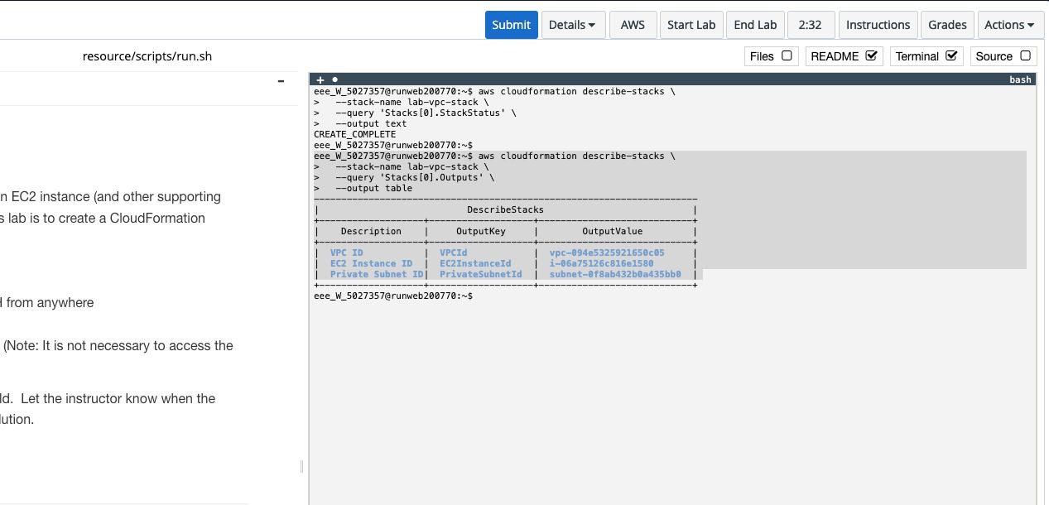Open the Details dropdown menu

click(x=572, y=25)
